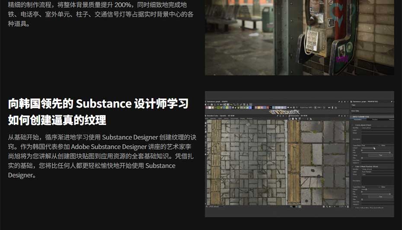
Task: Click the heading line "如何创建逼真的纹理"
Action: (x=57, y=120)
